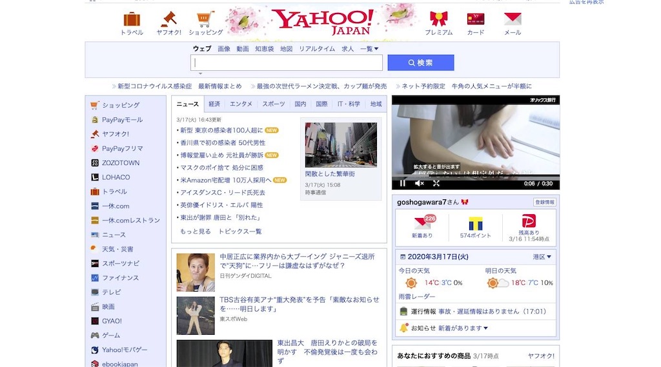Open 天気・災害 in left sidebar
The image size is (661, 367).
[117, 249]
